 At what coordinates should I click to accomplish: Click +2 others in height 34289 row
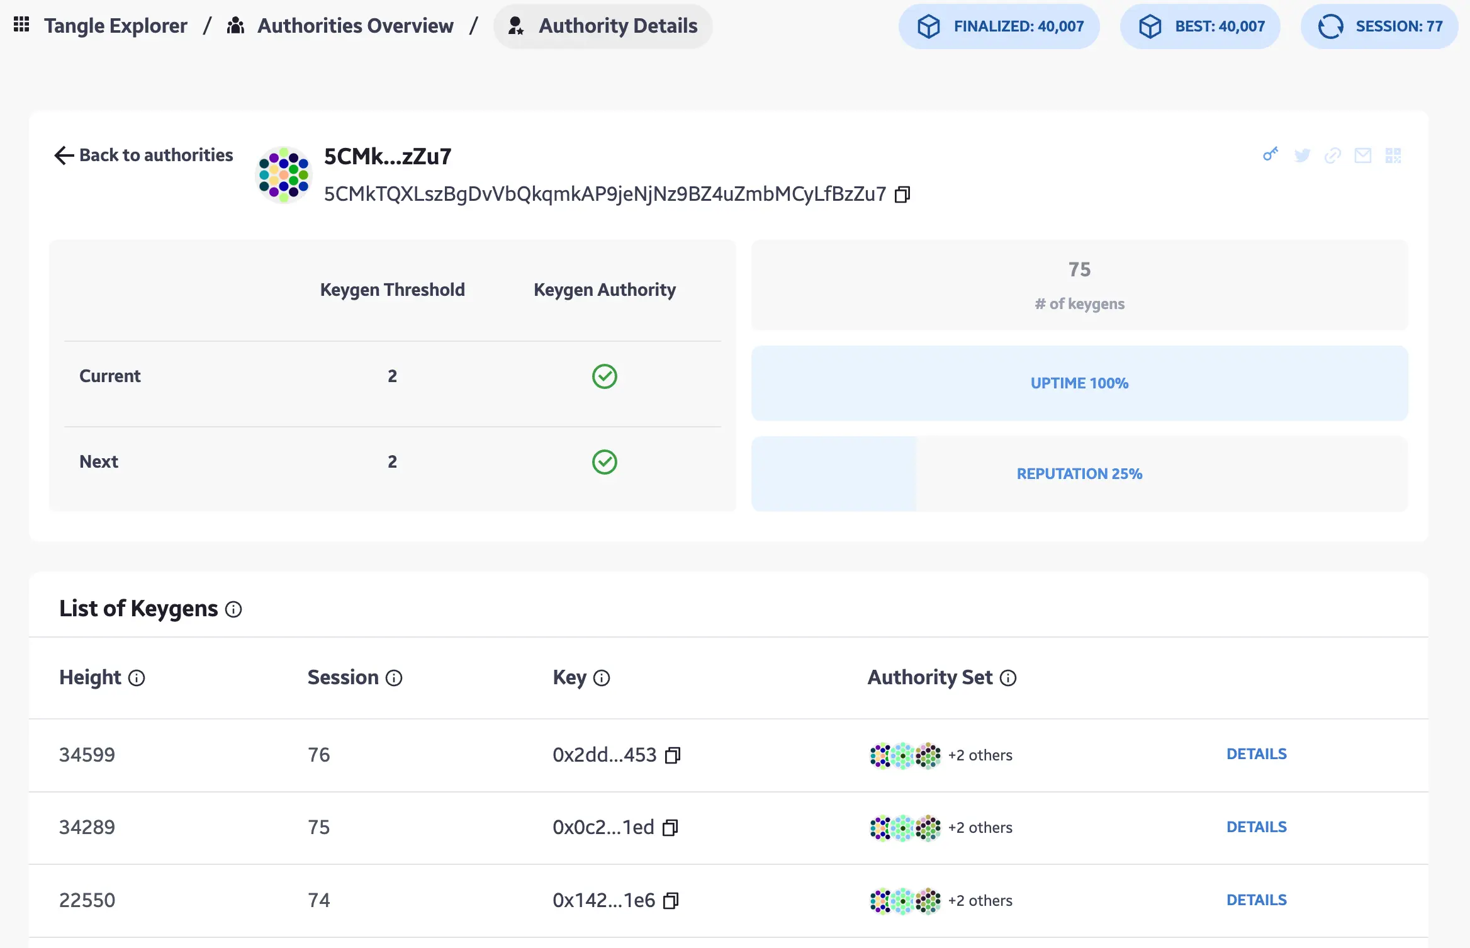click(980, 828)
